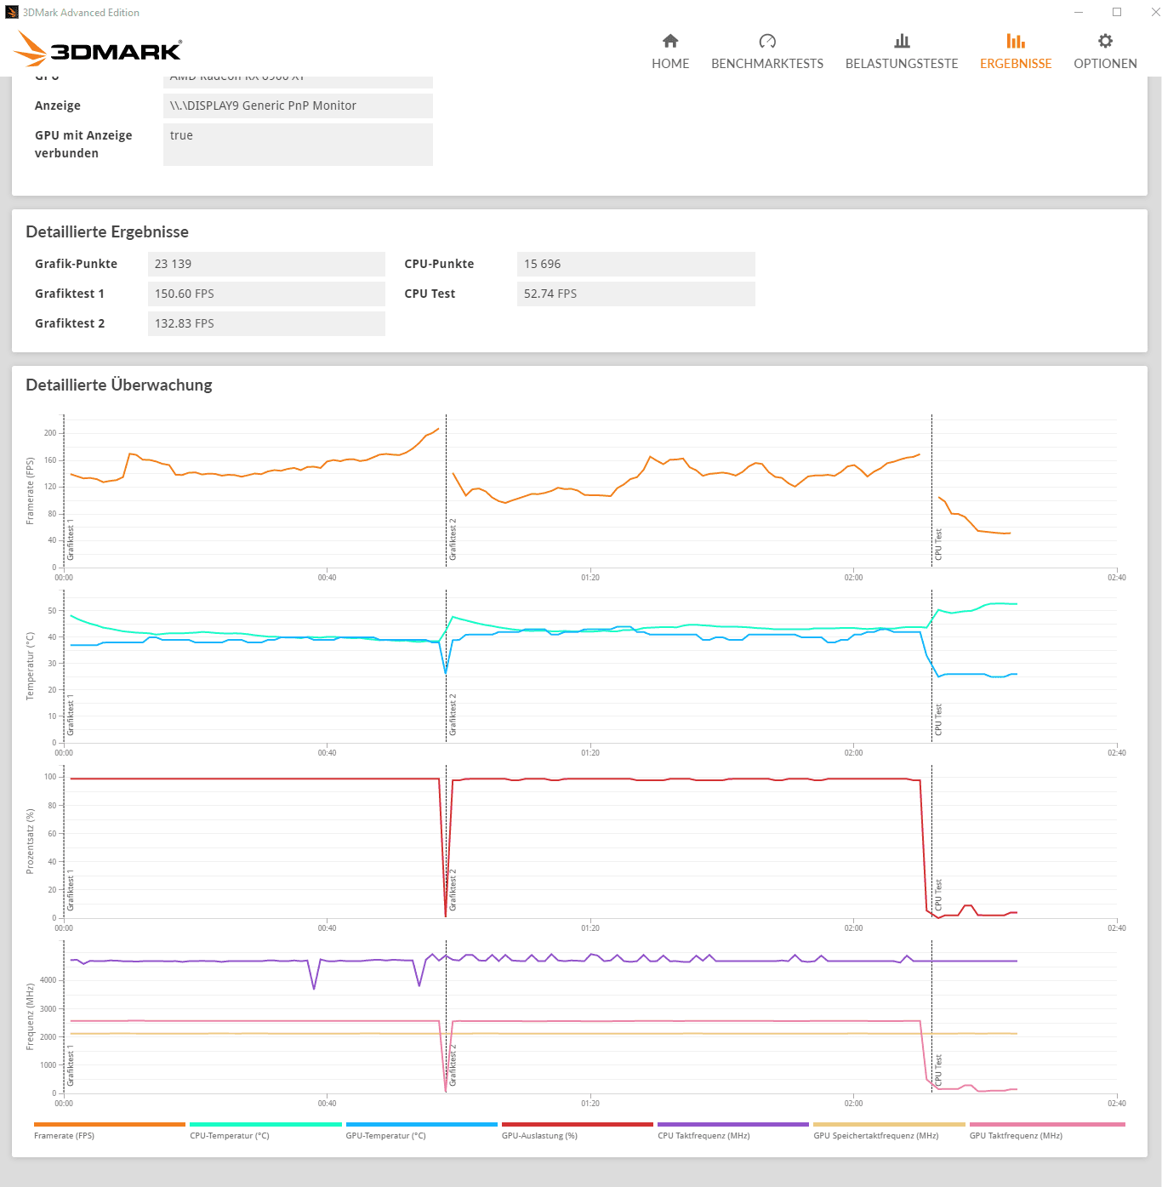Select the Ergebnisse orange chart icon
Viewport: 1162px width, 1187px height.
[1016, 41]
